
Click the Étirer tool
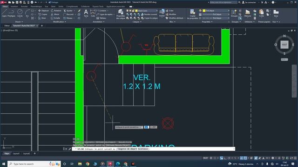point(42,18)
